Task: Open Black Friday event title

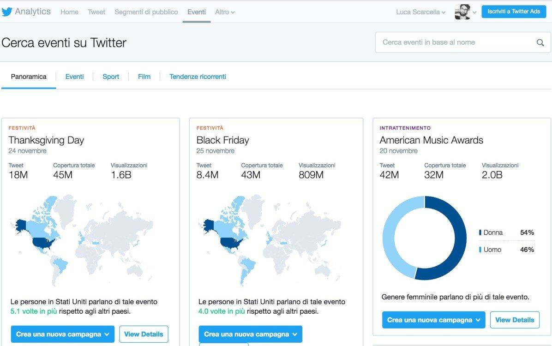Action: coord(222,140)
